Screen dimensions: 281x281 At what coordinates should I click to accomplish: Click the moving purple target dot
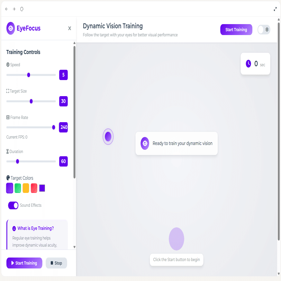point(108,137)
